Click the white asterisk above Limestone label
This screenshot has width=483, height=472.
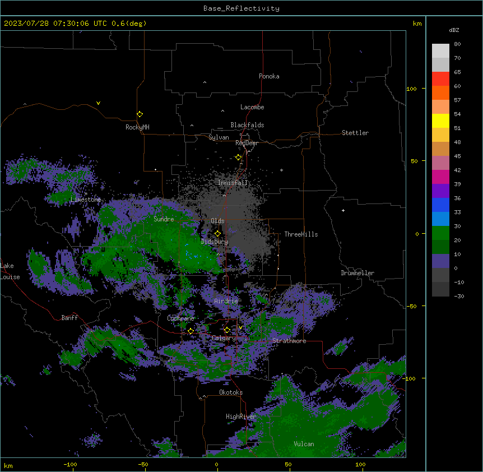pyautogui.click(x=86, y=194)
